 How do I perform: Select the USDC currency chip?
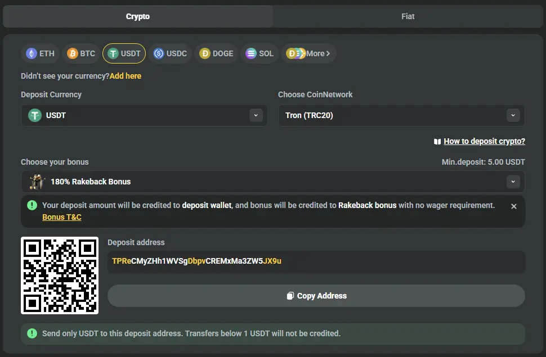171,53
